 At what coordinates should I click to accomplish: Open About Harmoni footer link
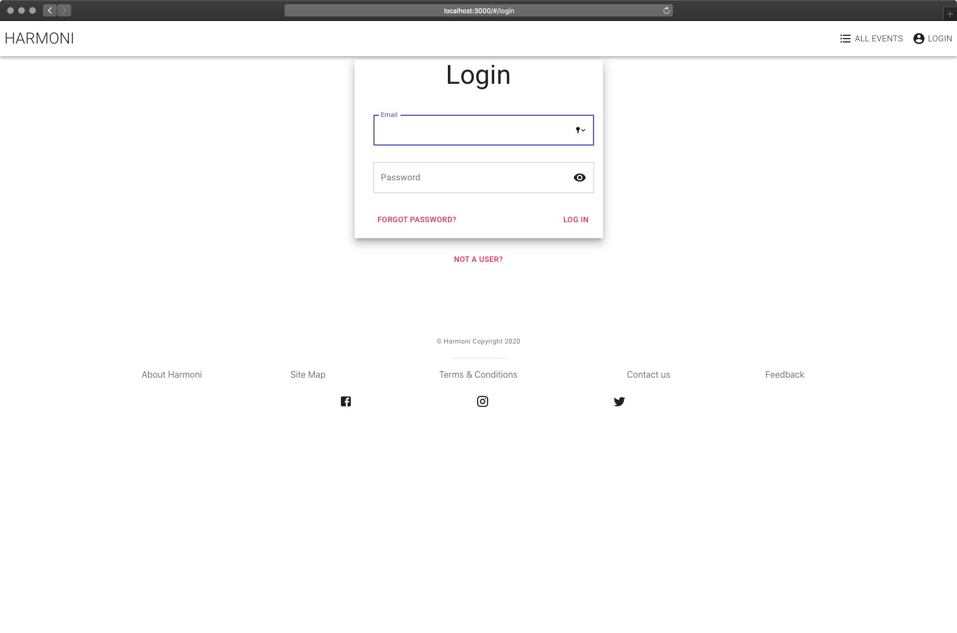[x=172, y=374]
